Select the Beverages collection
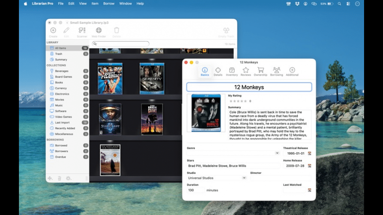Image resolution: width=383 pixels, height=215 pixels. [x=67, y=71]
